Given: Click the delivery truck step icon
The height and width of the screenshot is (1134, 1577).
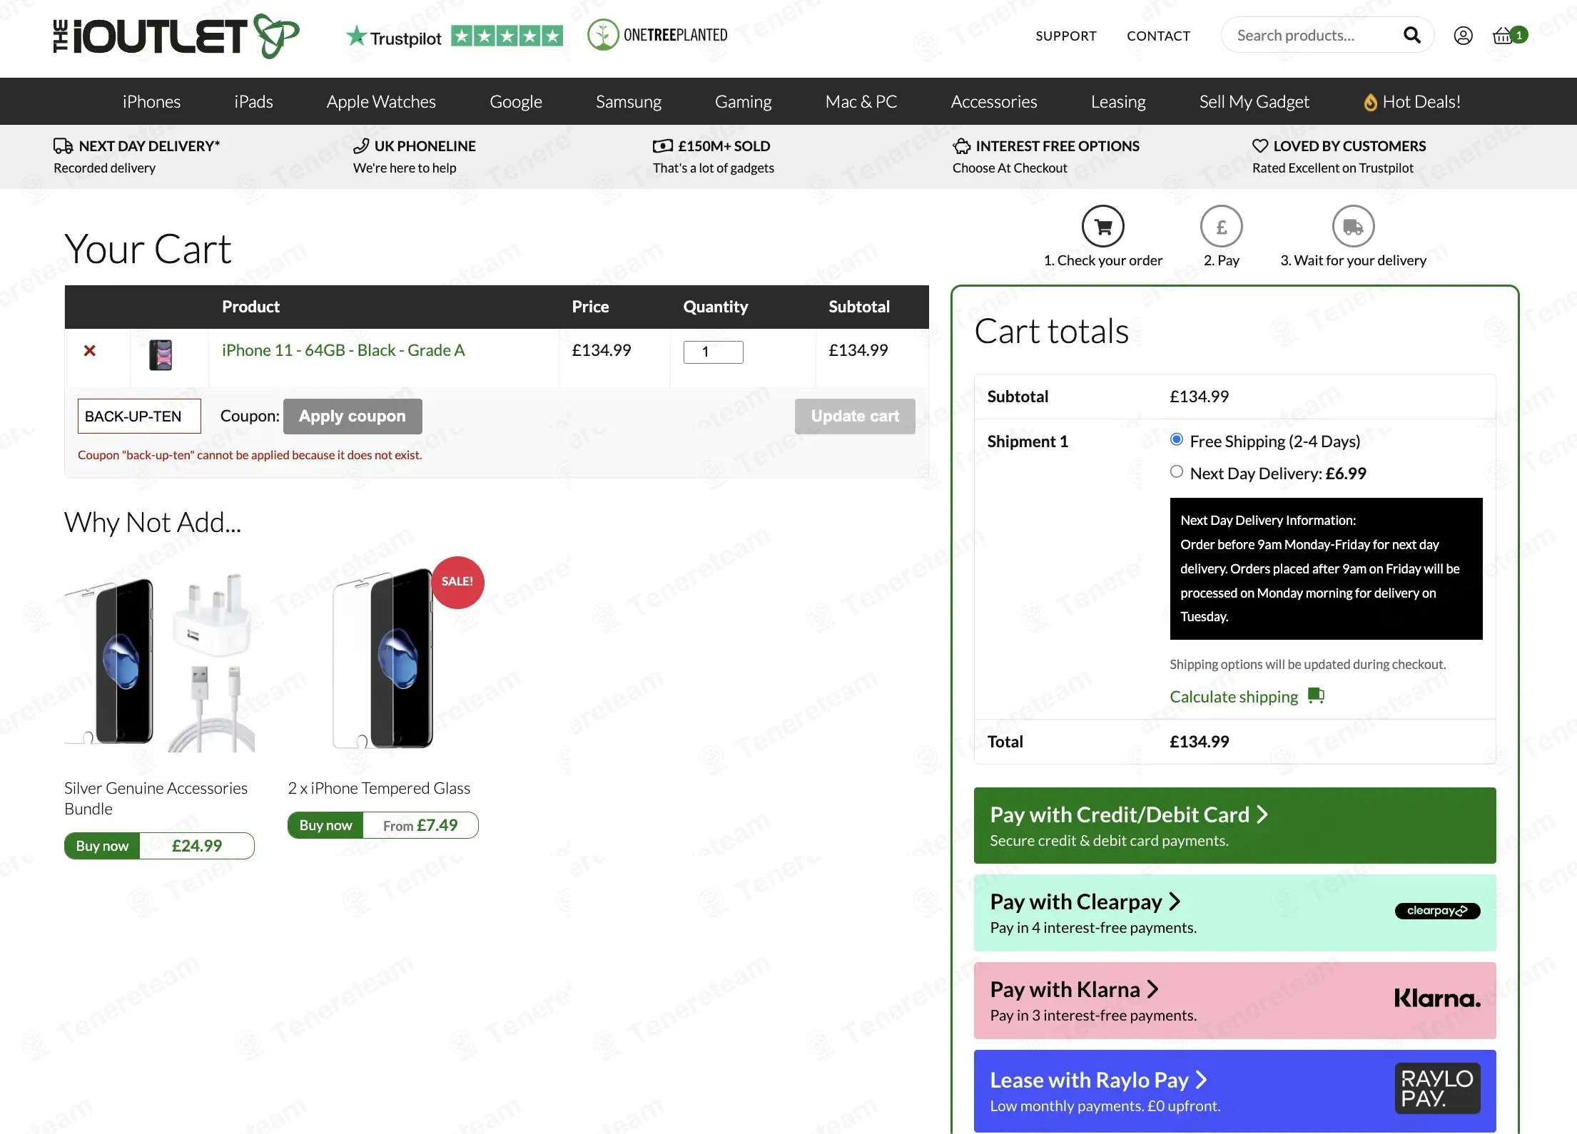Looking at the screenshot, I should (x=1353, y=227).
